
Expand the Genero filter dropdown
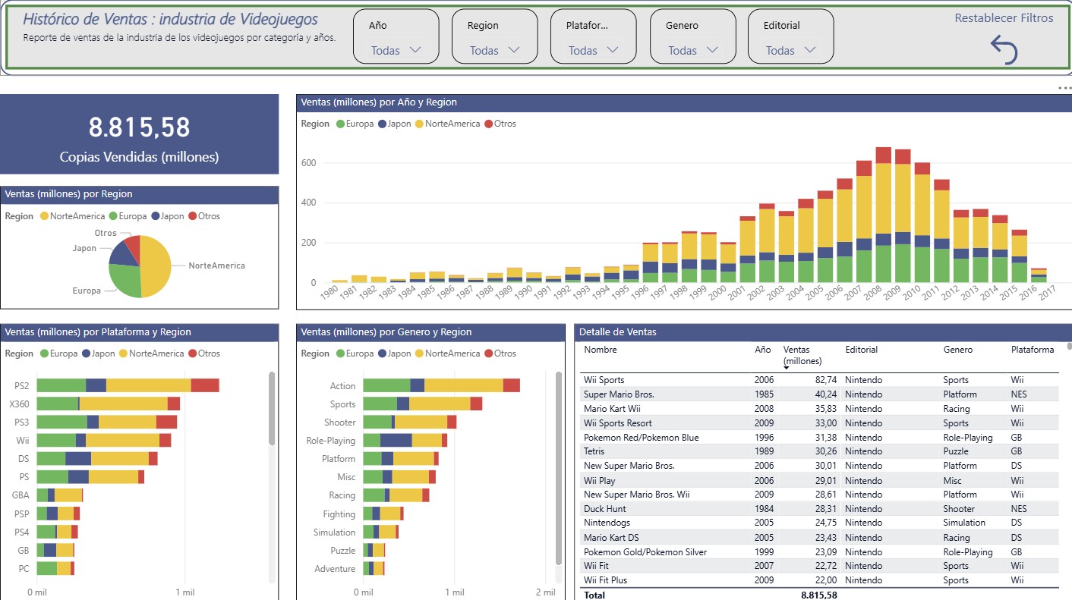click(692, 50)
